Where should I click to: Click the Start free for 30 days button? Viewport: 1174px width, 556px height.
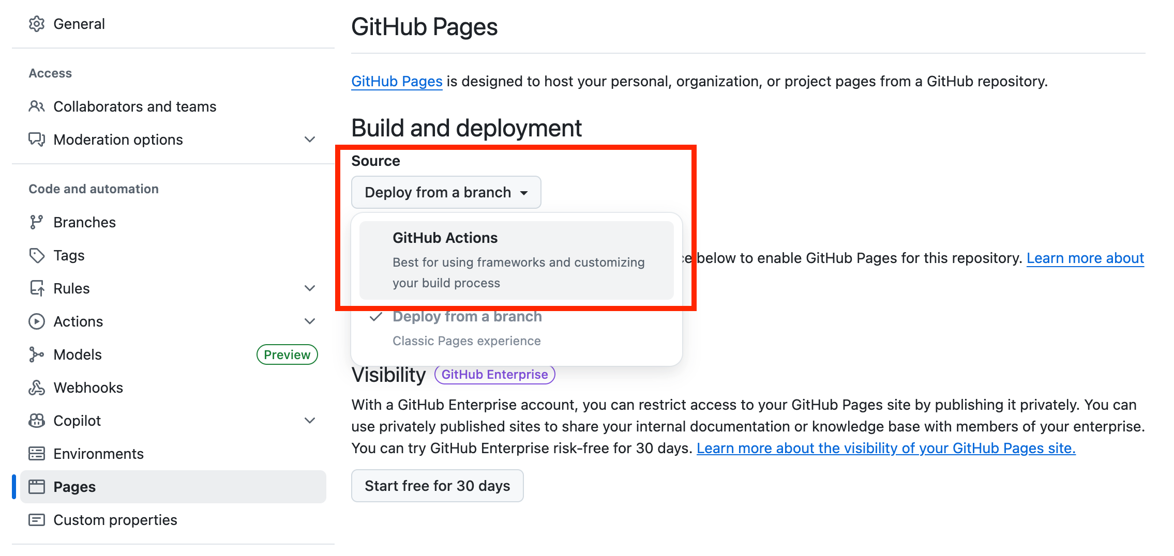point(437,486)
